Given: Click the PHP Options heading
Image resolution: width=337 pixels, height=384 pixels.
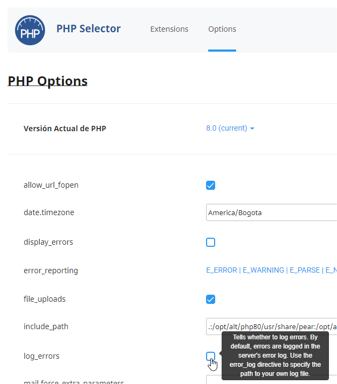Looking at the screenshot, I should [48, 81].
